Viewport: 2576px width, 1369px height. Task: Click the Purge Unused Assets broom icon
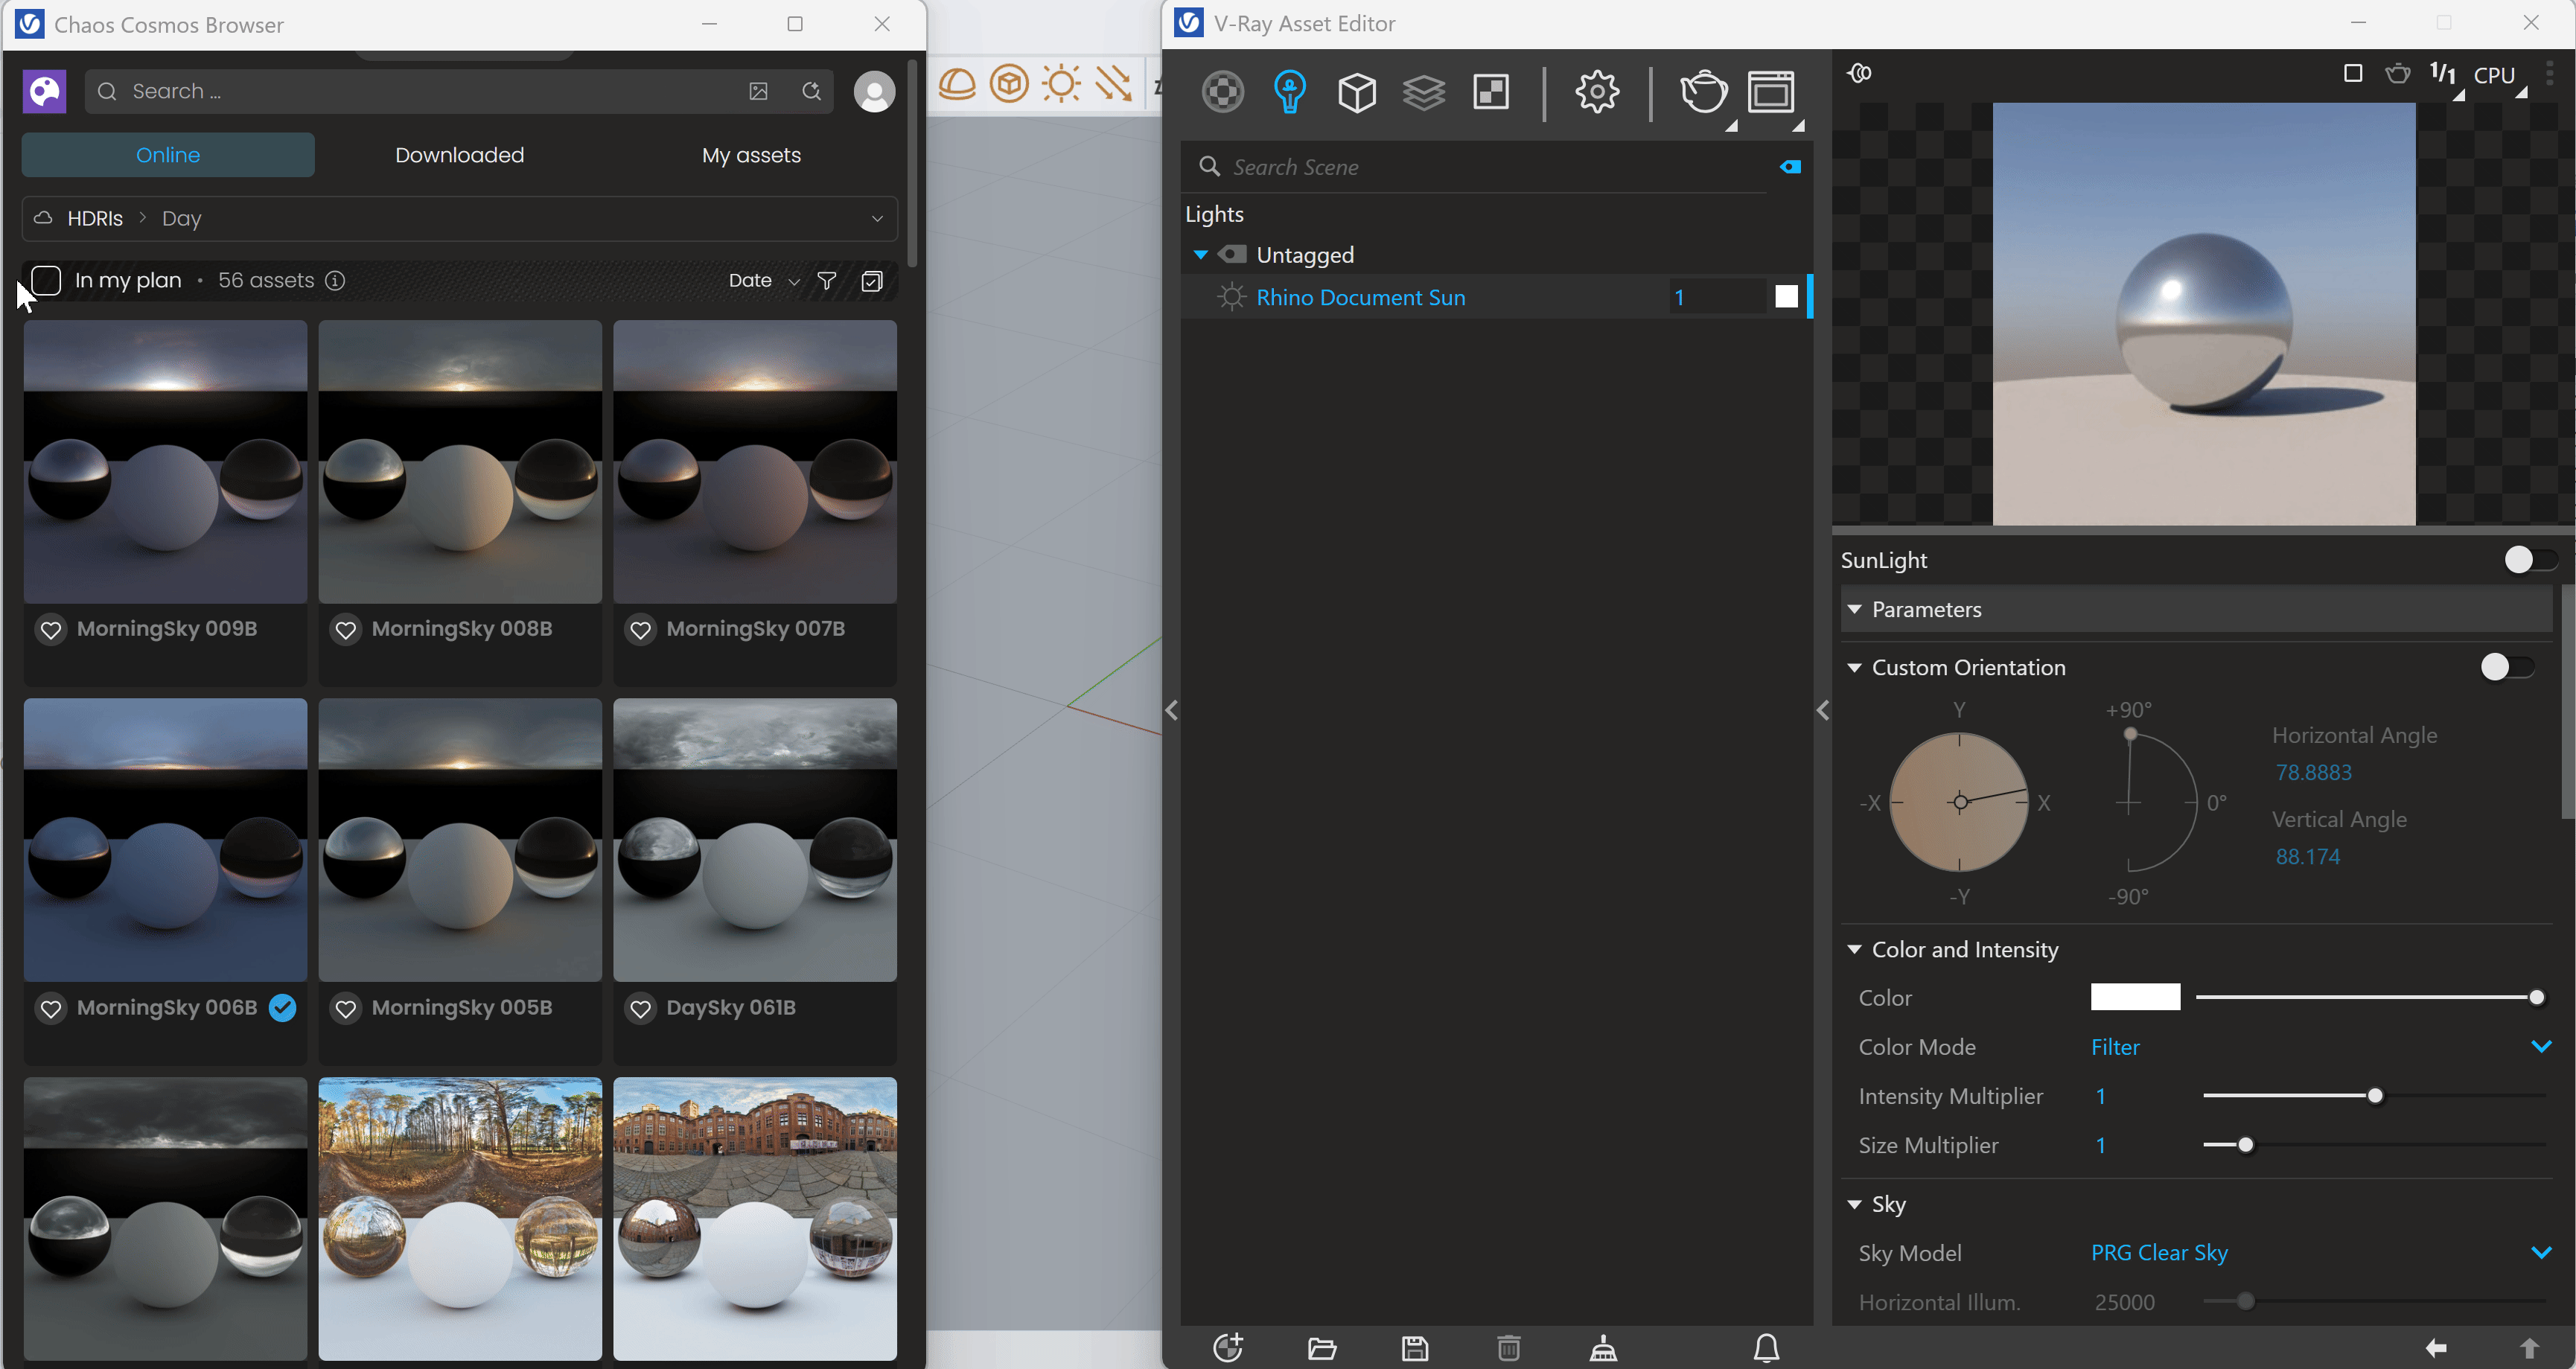tap(1603, 1348)
